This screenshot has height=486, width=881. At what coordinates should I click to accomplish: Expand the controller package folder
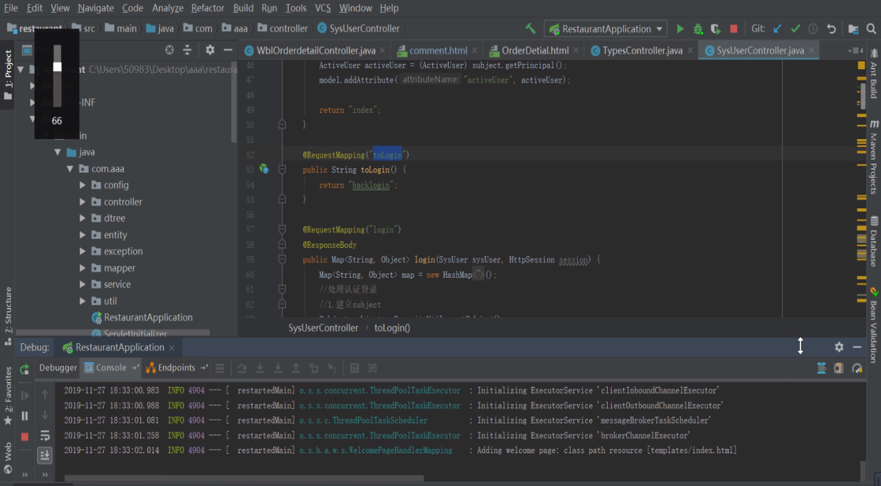coord(83,202)
